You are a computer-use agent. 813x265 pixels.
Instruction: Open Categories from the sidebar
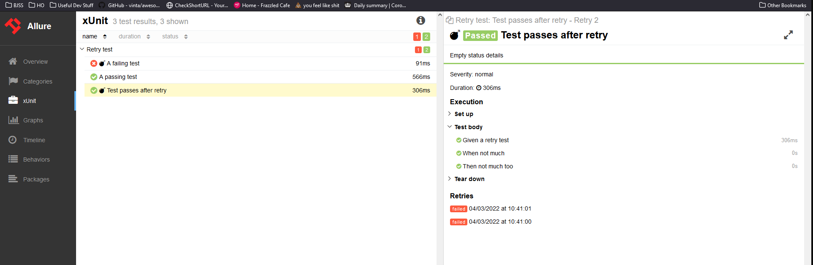tap(38, 81)
